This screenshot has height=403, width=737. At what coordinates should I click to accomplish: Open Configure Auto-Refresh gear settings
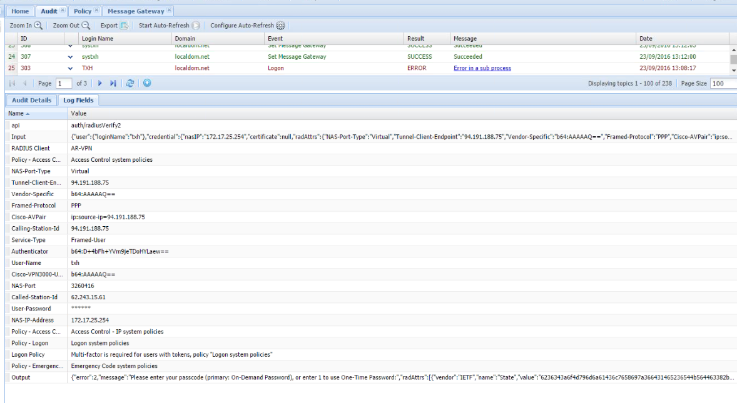coord(280,26)
